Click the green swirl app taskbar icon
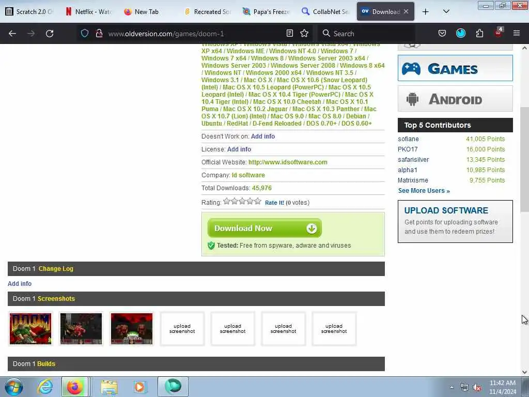Viewport: 529px width, 397px height. click(x=173, y=387)
